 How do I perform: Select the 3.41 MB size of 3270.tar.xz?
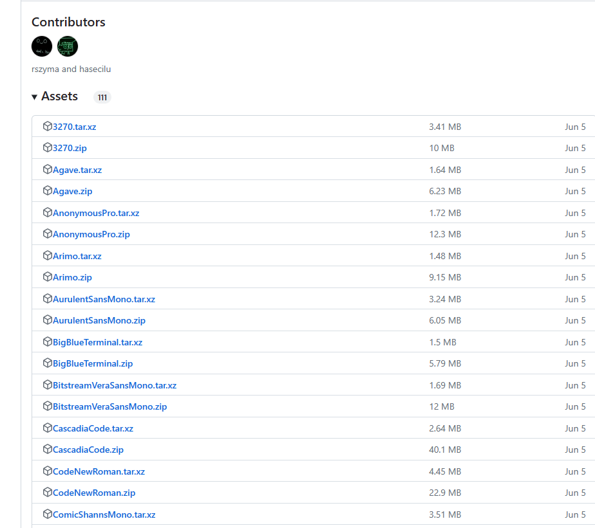pyautogui.click(x=445, y=127)
